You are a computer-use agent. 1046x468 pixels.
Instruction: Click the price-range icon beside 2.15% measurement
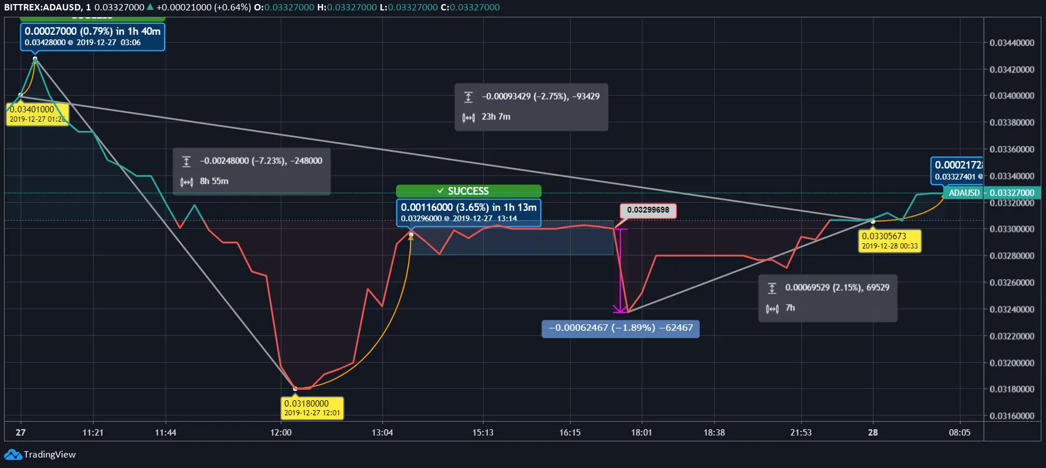pyautogui.click(x=772, y=288)
